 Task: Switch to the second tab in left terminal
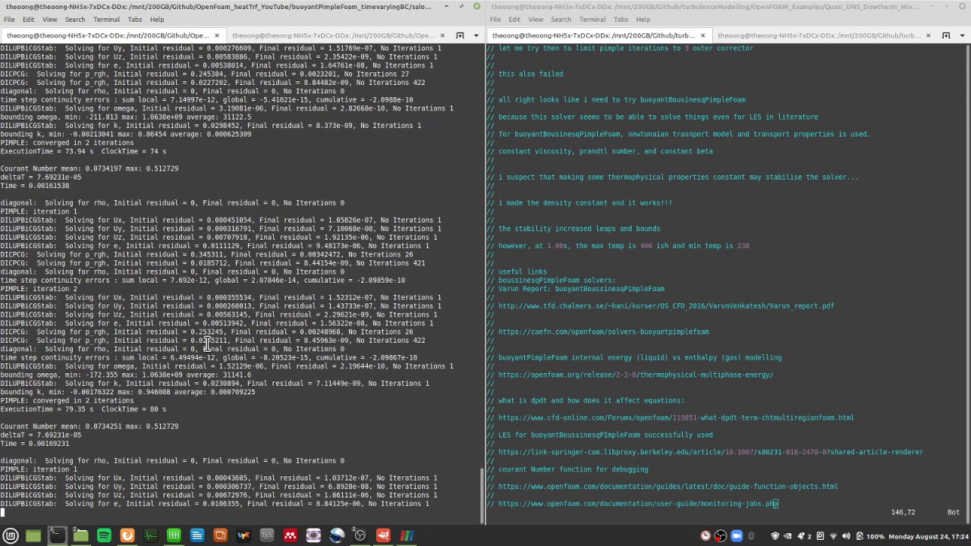338,36
